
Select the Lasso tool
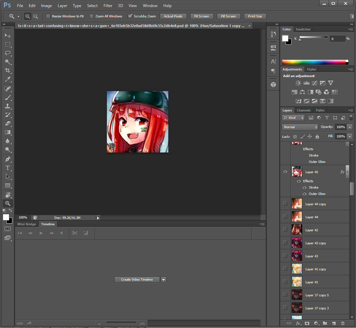(8, 53)
